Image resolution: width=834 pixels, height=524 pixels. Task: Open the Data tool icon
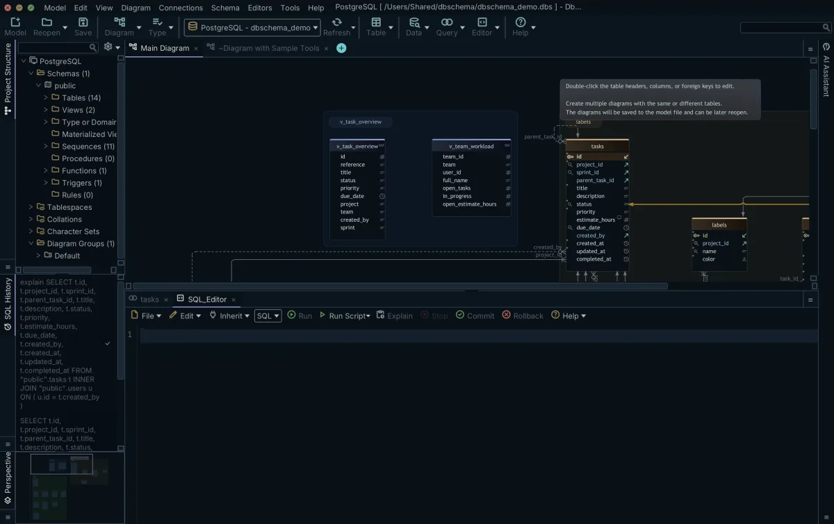[x=414, y=22]
